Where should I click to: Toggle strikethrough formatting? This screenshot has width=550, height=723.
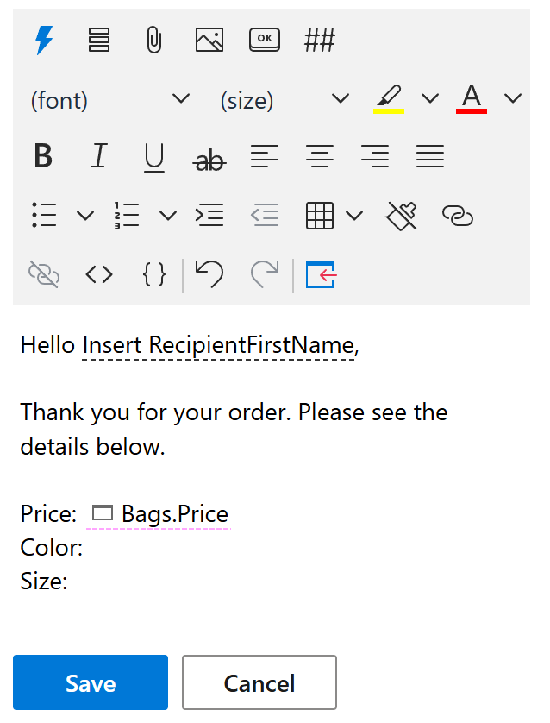pyautogui.click(x=209, y=156)
